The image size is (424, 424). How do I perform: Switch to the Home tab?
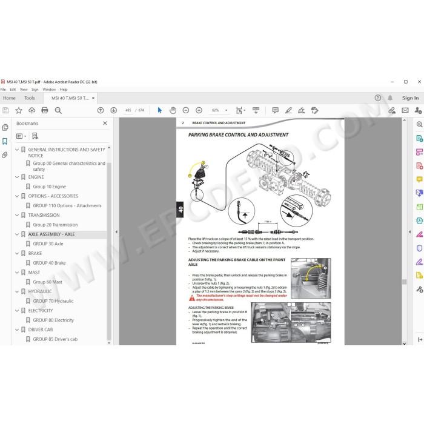click(x=9, y=98)
